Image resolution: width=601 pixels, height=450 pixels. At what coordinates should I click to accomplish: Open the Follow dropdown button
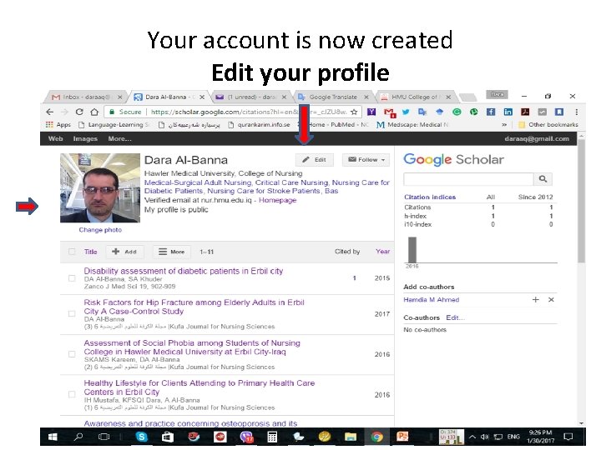point(366,159)
